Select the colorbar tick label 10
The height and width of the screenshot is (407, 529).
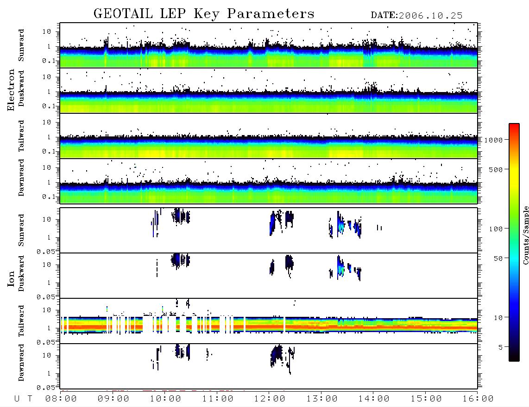pos(498,318)
